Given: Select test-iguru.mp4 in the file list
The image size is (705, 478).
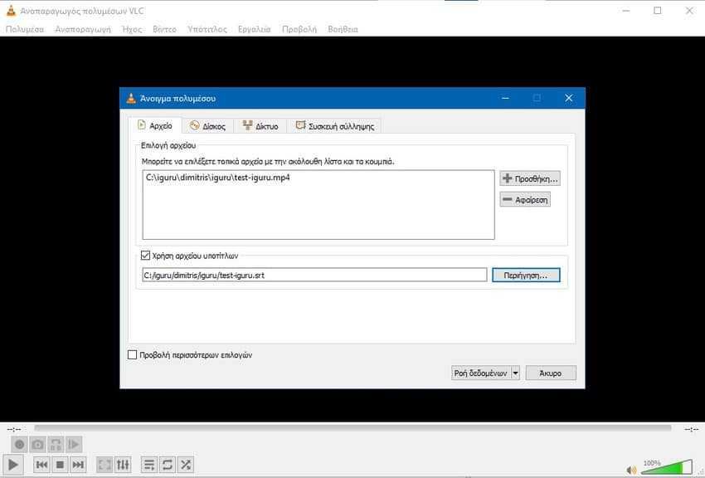Looking at the screenshot, I should pyautogui.click(x=218, y=178).
